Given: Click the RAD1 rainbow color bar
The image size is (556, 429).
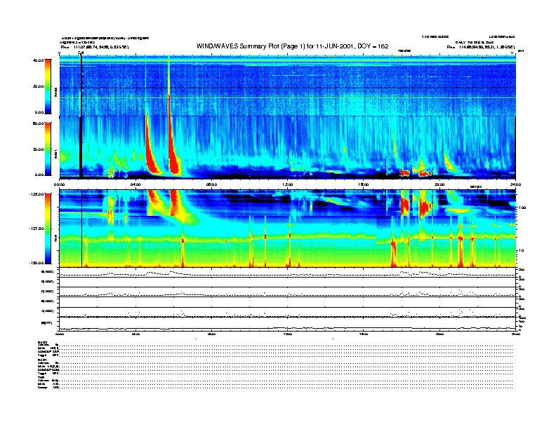Looking at the screenshot, I should coord(48,149).
